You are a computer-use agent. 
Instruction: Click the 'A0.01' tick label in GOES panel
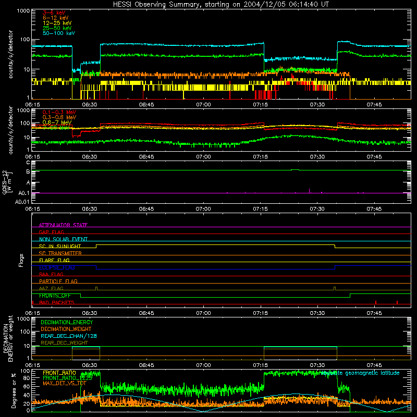point(22,202)
